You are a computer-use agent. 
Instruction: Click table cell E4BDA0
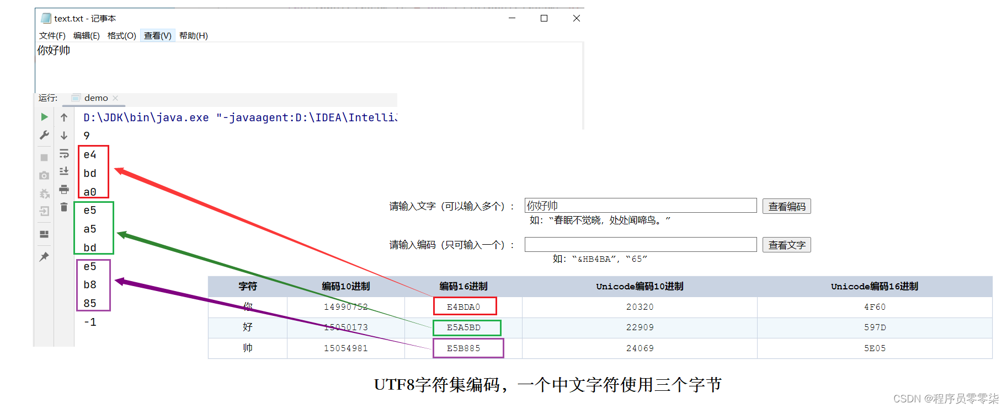pyautogui.click(x=463, y=307)
